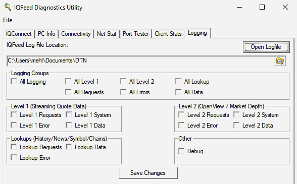Click the 'Level 1 (Streaming Quote Data)' heading
The width and height of the screenshot is (297, 184).
coord(48,106)
